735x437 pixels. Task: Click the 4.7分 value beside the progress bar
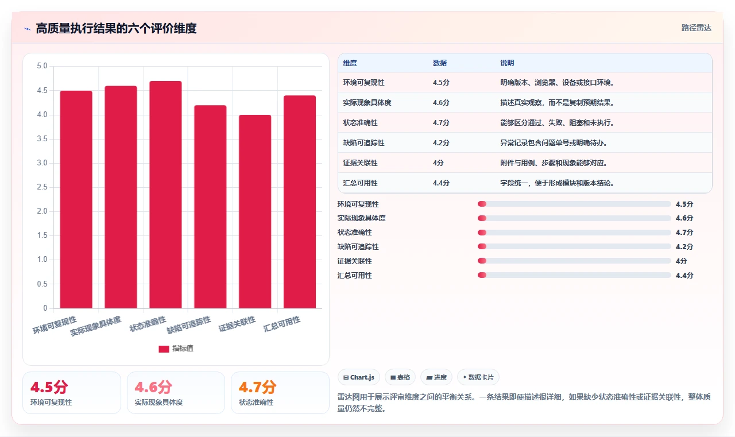click(x=684, y=233)
